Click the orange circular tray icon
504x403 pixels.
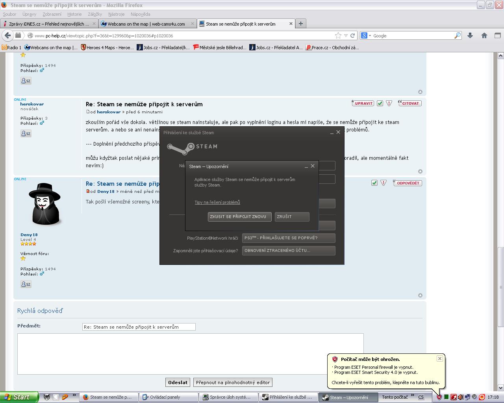(482, 397)
